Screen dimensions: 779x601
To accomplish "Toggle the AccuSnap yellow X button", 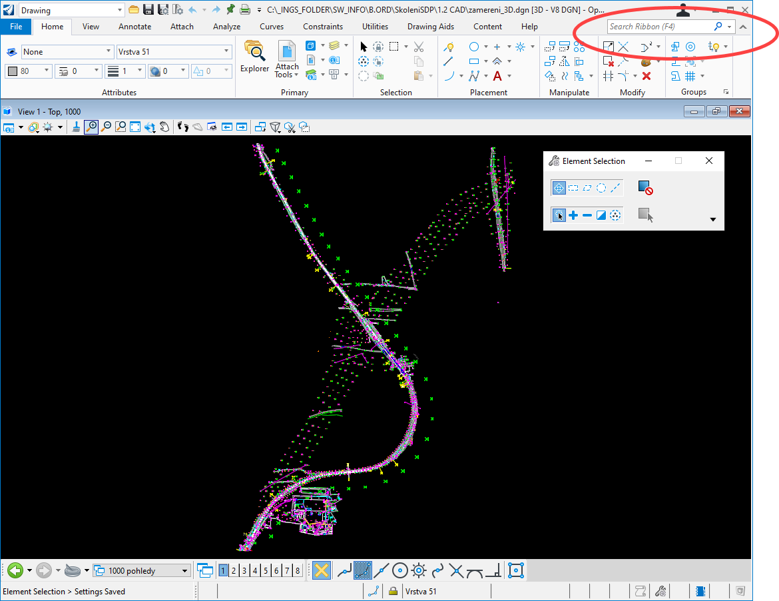I will [322, 570].
